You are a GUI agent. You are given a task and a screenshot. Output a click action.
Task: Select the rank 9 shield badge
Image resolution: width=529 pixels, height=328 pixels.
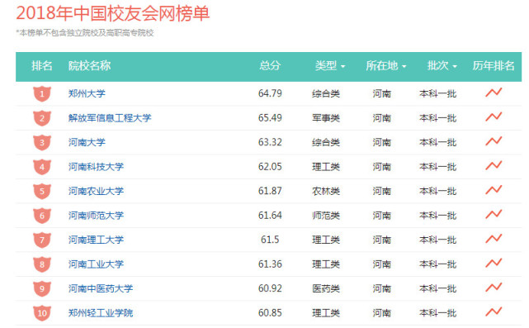[42, 289]
